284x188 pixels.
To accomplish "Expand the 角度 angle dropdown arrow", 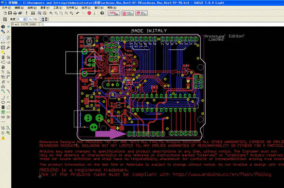I will pos(25,19).
